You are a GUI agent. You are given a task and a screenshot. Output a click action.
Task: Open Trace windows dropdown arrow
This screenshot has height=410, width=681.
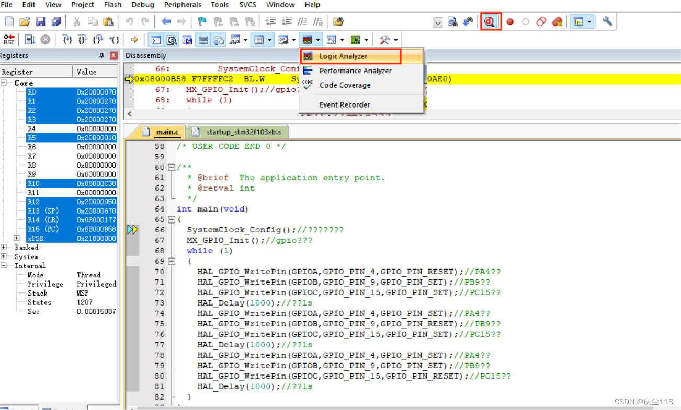(x=342, y=40)
